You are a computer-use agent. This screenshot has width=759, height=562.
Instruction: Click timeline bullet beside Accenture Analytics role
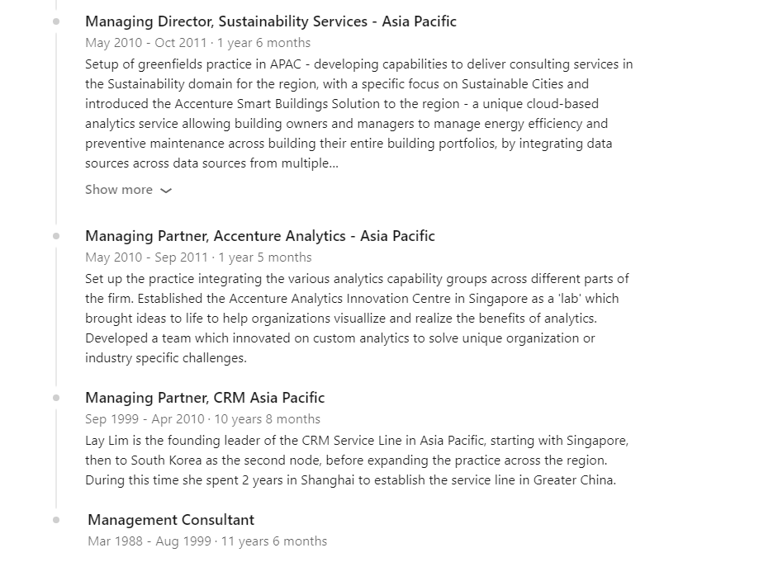[x=56, y=236]
